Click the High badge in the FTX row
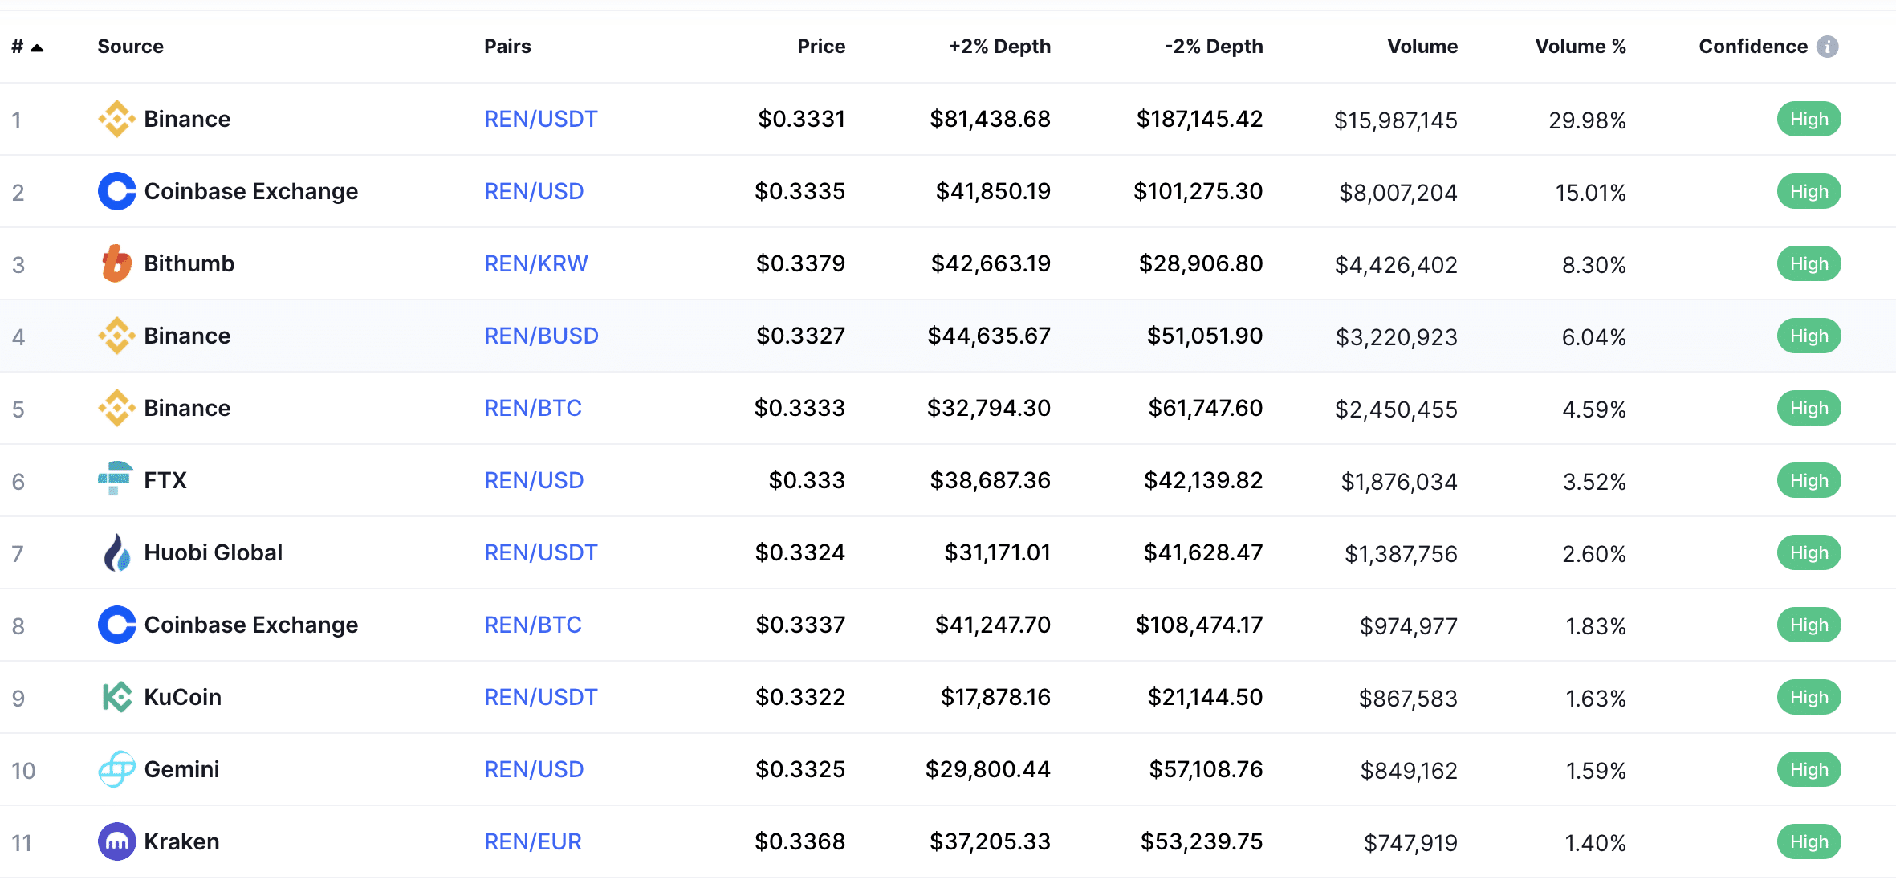This screenshot has height=880, width=1896. click(1809, 480)
